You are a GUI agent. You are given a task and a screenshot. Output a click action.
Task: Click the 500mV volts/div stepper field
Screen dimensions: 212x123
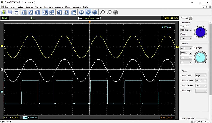185,53
